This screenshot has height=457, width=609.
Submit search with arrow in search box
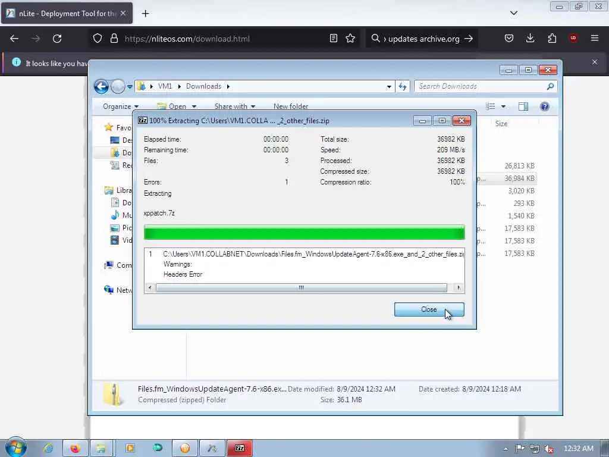469,39
